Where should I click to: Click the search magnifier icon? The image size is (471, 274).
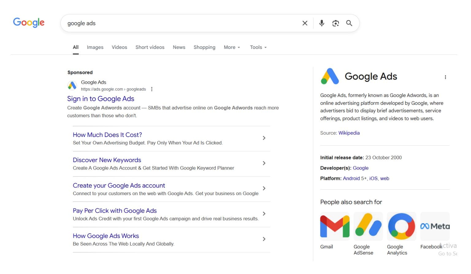point(349,23)
